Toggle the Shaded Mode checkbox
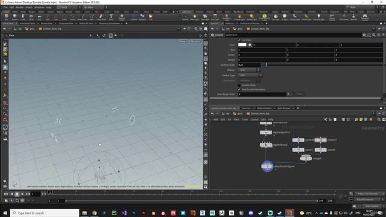The width and height of the screenshot is (386, 217). 239,85
